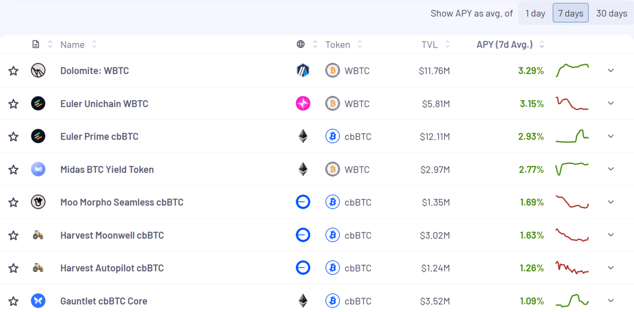Click the Harvest Moonwell tractor icon
This screenshot has width=634, height=312.
point(38,235)
